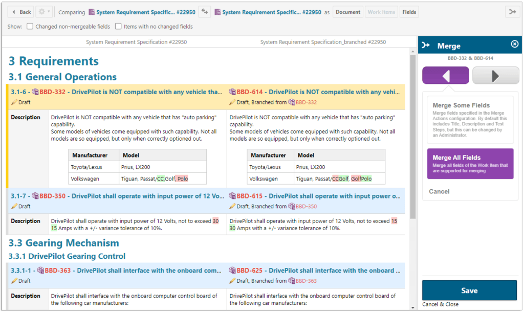The image size is (524, 312).
Task: Switch to Fields comparison view
Action: [409, 12]
